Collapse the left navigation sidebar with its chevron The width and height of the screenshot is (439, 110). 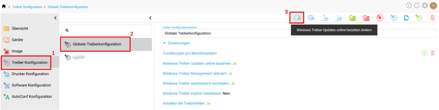(x=56, y=18)
